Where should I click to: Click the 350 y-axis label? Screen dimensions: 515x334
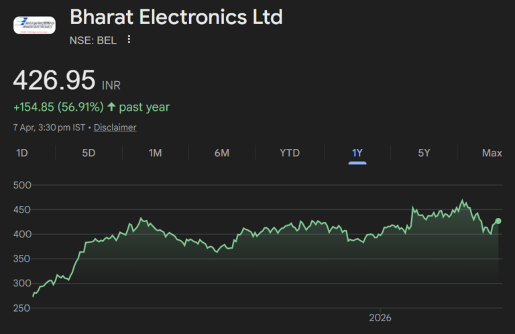tap(22, 259)
